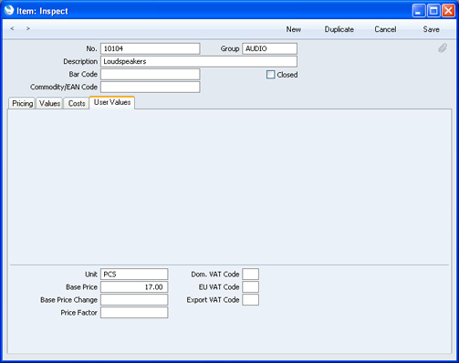This screenshot has width=459, height=363.
Task: Click the Description field Loudspeakers
Action: coord(199,61)
